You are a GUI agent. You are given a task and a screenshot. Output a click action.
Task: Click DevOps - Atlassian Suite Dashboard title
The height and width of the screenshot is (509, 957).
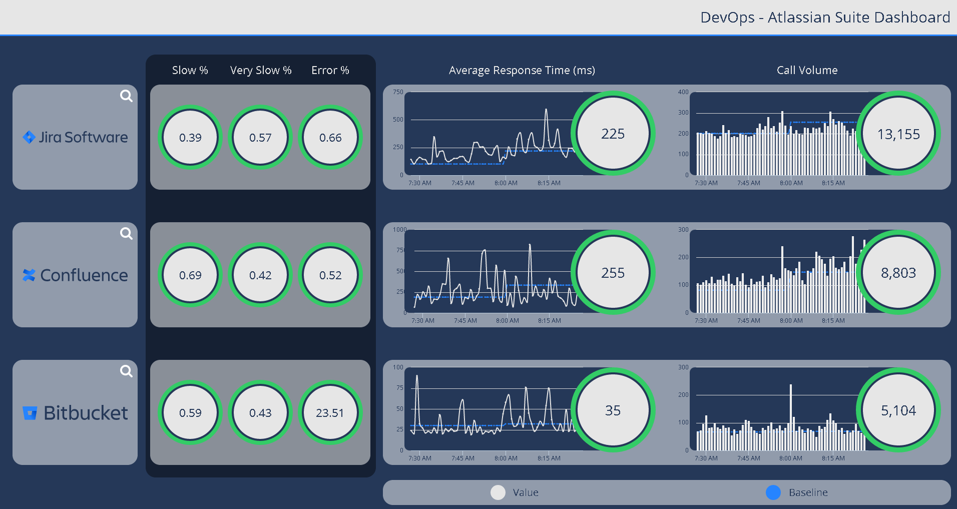[x=825, y=17]
